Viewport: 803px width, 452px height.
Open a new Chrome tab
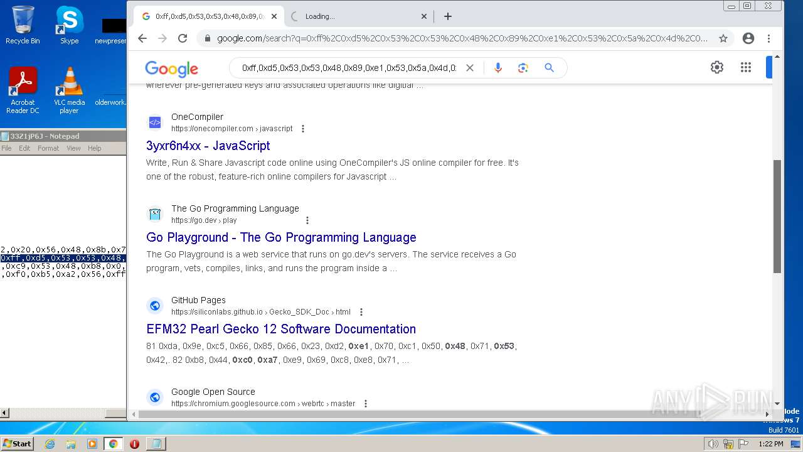coord(447,16)
